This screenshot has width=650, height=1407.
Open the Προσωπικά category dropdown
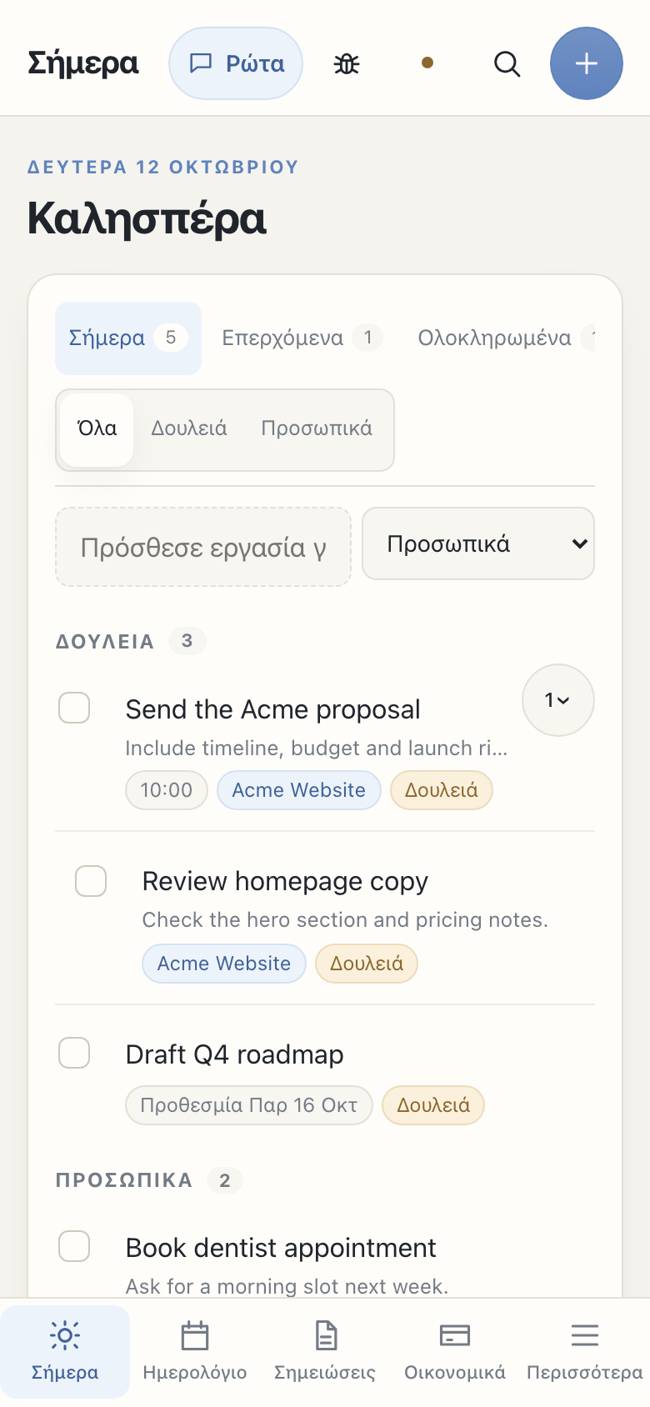click(478, 543)
